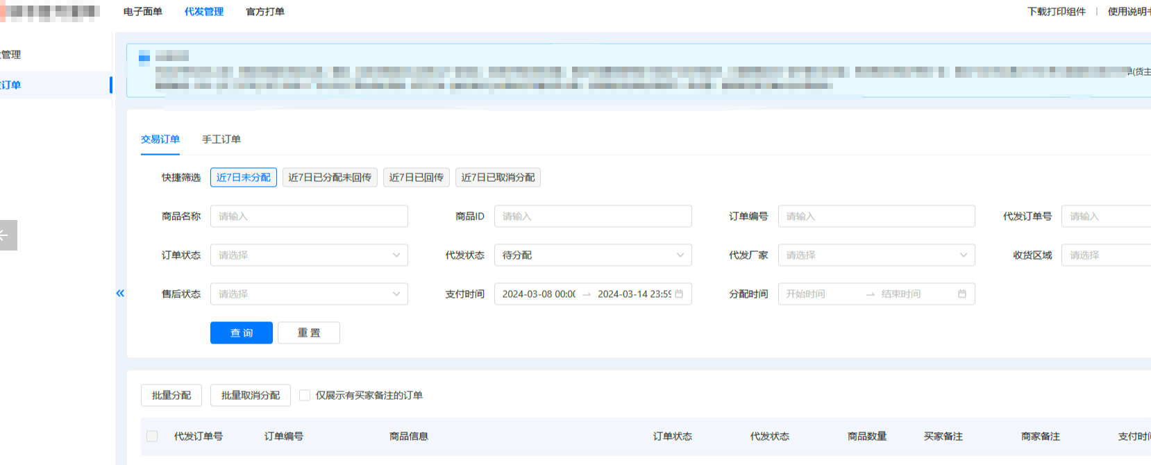Collapse sidebar with double-chevron icon
Image resolution: width=1151 pixels, height=465 pixels.
tap(120, 294)
